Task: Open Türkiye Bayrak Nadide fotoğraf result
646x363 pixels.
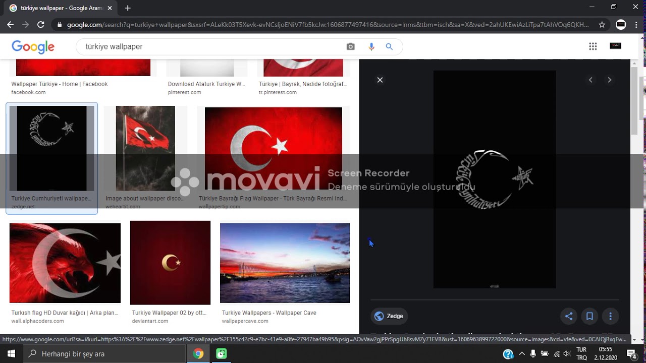Action: click(303, 84)
